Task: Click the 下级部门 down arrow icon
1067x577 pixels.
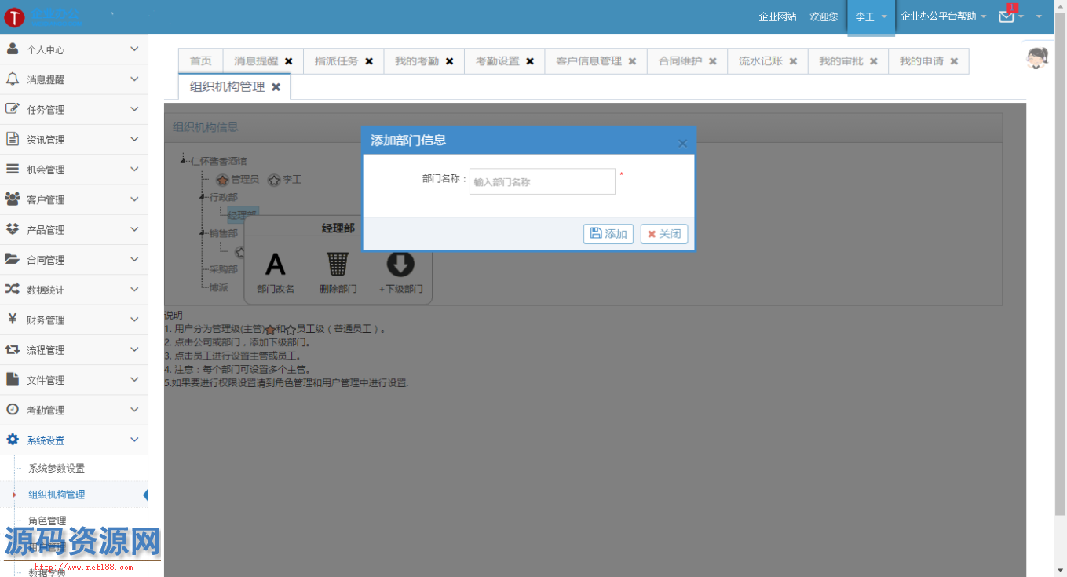Action: point(400,264)
